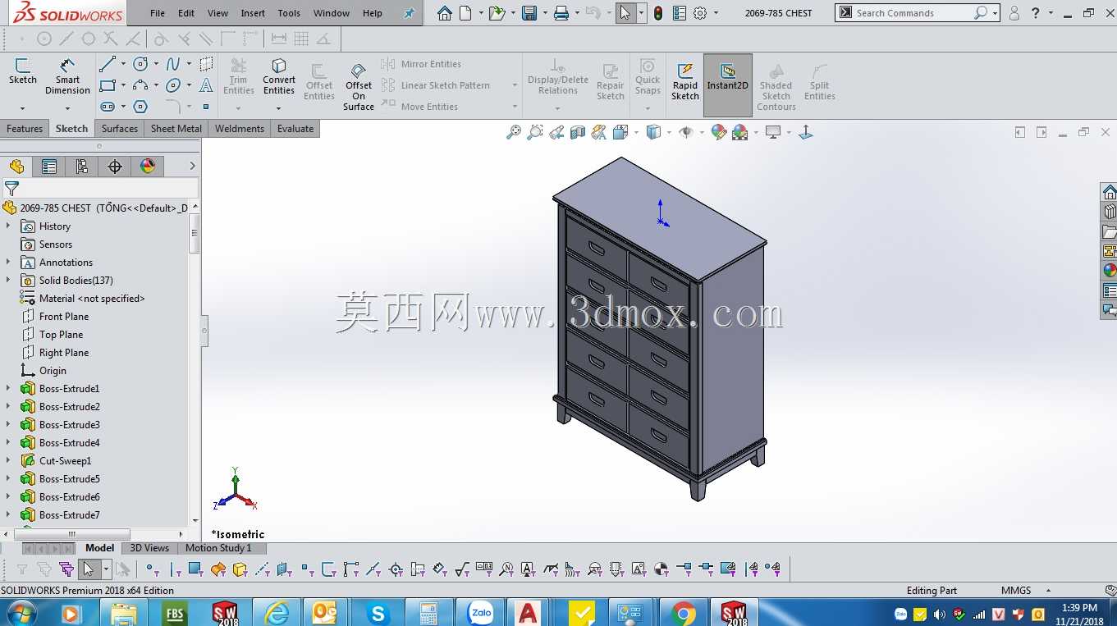1117x626 pixels.
Task: Select the Ellipse sketch tool
Action: pyautogui.click(x=173, y=85)
